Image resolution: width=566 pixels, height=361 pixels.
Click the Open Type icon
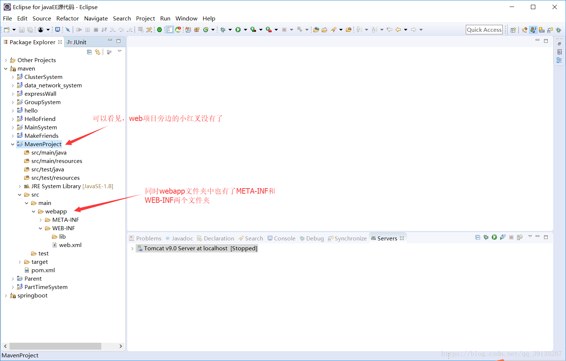(x=316, y=30)
